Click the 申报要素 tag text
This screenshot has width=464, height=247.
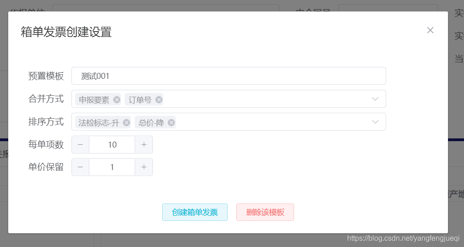(x=94, y=100)
